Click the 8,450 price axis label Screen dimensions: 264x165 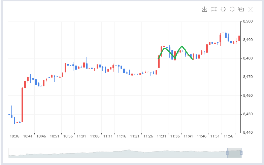tap(248, 114)
